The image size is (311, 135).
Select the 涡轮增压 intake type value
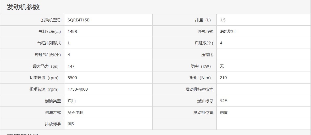point(228,32)
